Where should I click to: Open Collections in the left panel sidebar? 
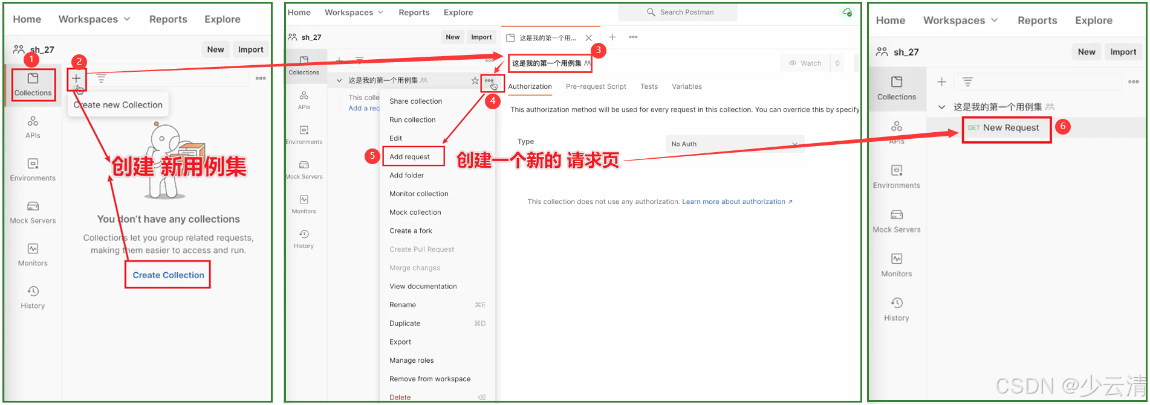[33, 85]
